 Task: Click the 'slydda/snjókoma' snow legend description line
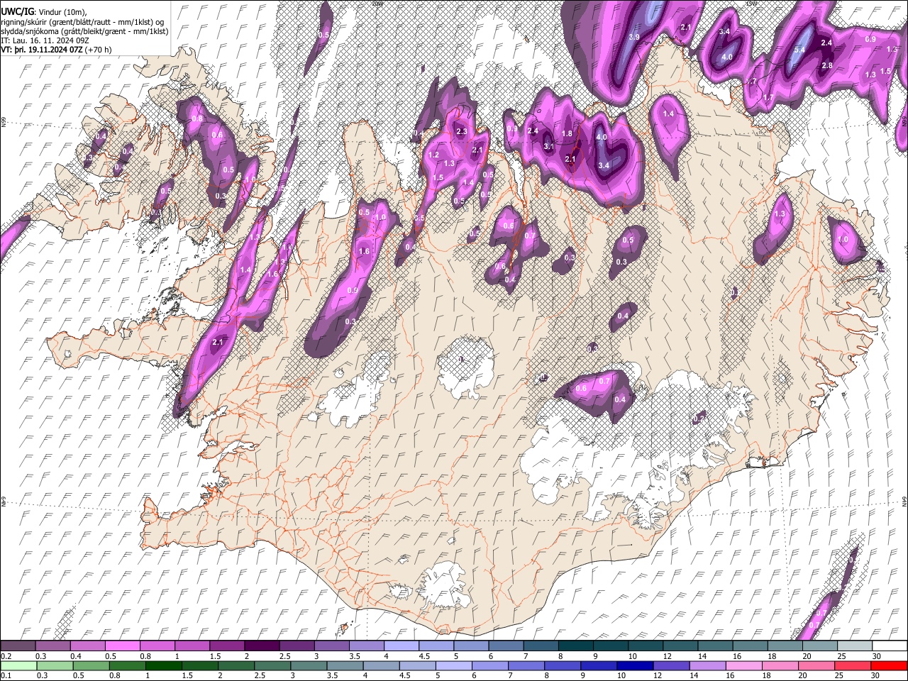point(84,31)
